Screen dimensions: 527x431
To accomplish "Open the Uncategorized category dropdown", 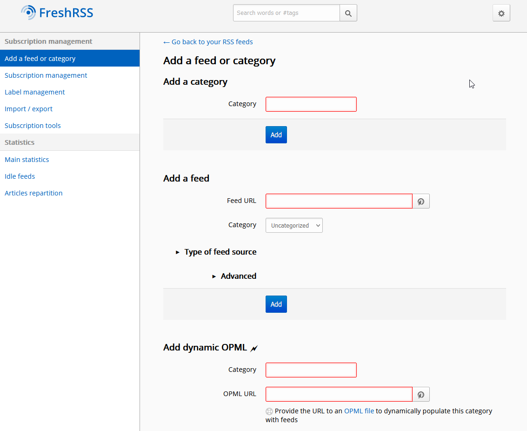I will 294,226.
